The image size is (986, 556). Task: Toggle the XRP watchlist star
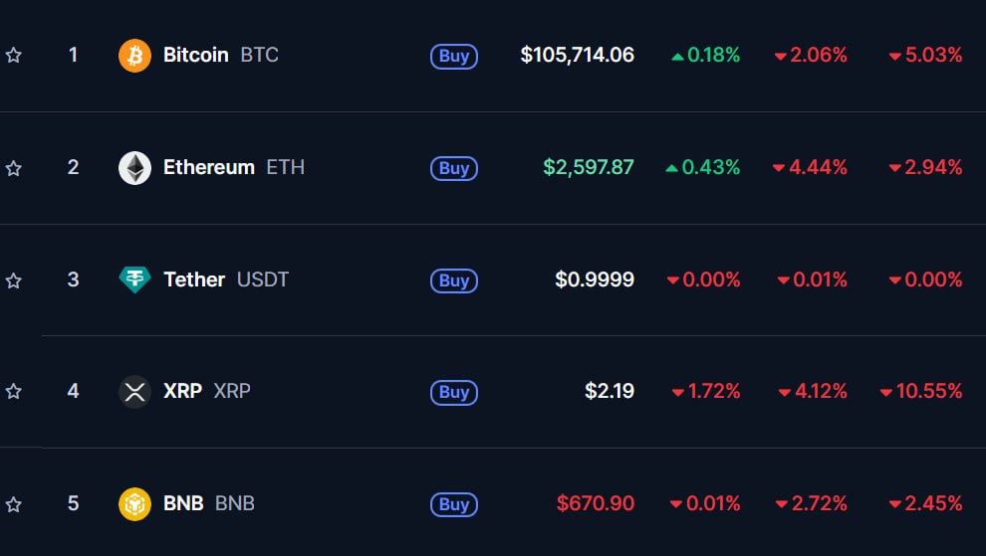(x=13, y=392)
